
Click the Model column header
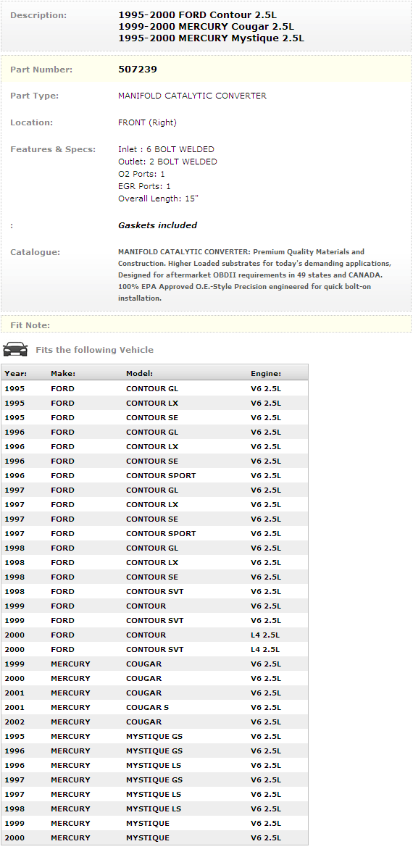[140, 374]
